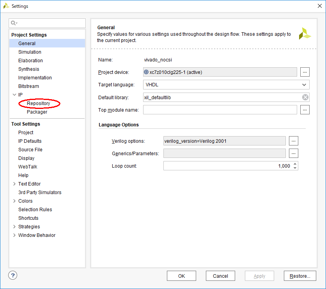326x289 pixels.
Task: Click the OK button
Action: point(181,276)
